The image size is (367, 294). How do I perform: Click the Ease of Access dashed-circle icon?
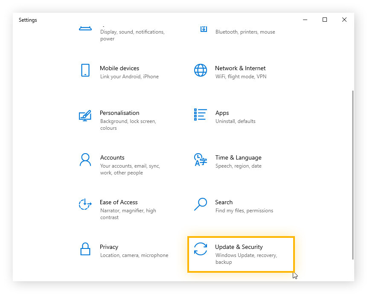click(85, 205)
